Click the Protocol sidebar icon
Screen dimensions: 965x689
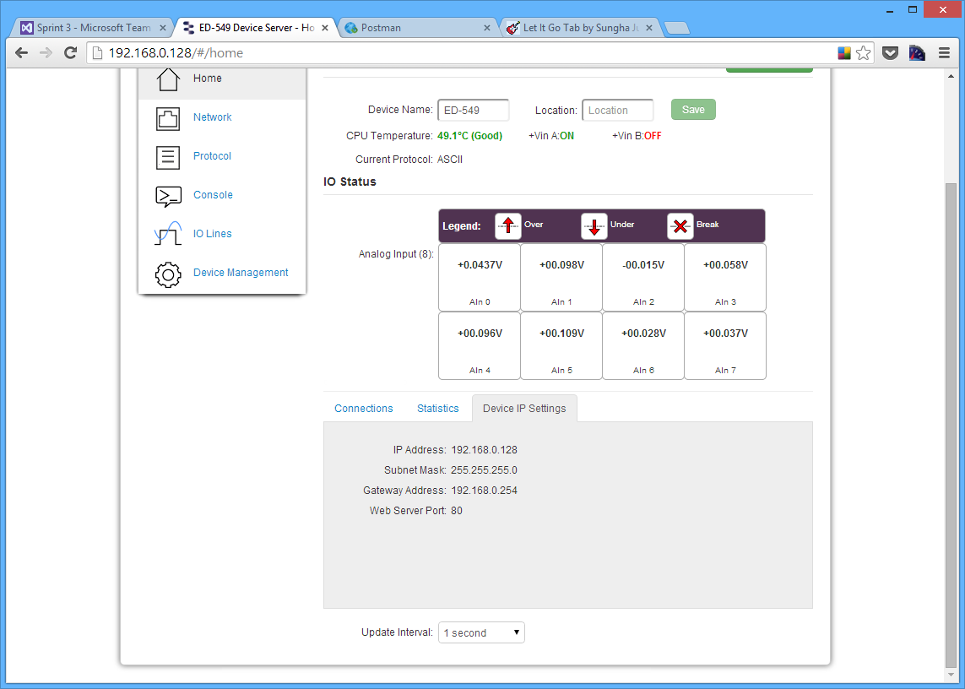coord(167,155)
